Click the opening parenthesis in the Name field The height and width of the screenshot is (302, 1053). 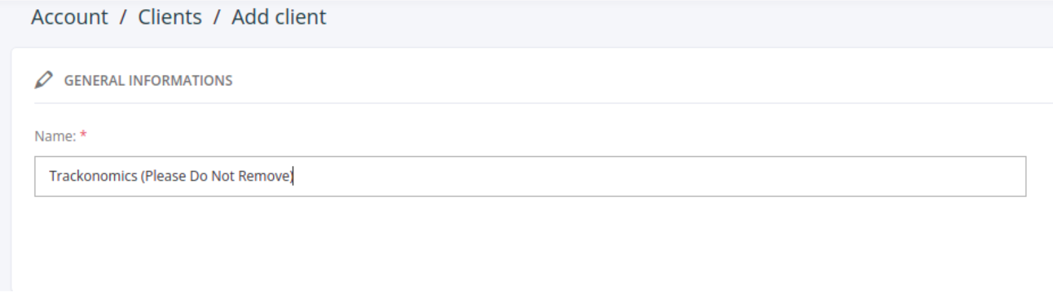coord(143,176)
